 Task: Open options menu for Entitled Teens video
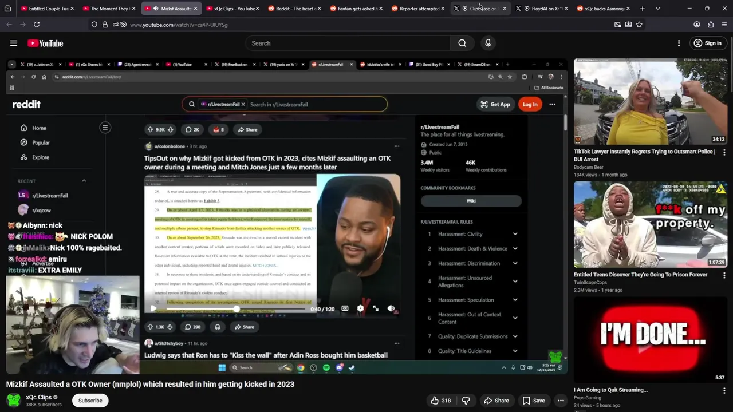[x=724, y=275]
